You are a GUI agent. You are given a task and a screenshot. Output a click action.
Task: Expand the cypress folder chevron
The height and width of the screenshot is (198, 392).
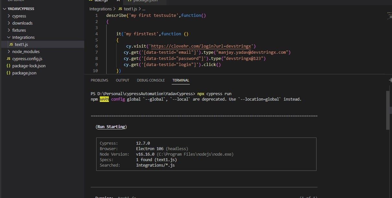coord(9,16)
